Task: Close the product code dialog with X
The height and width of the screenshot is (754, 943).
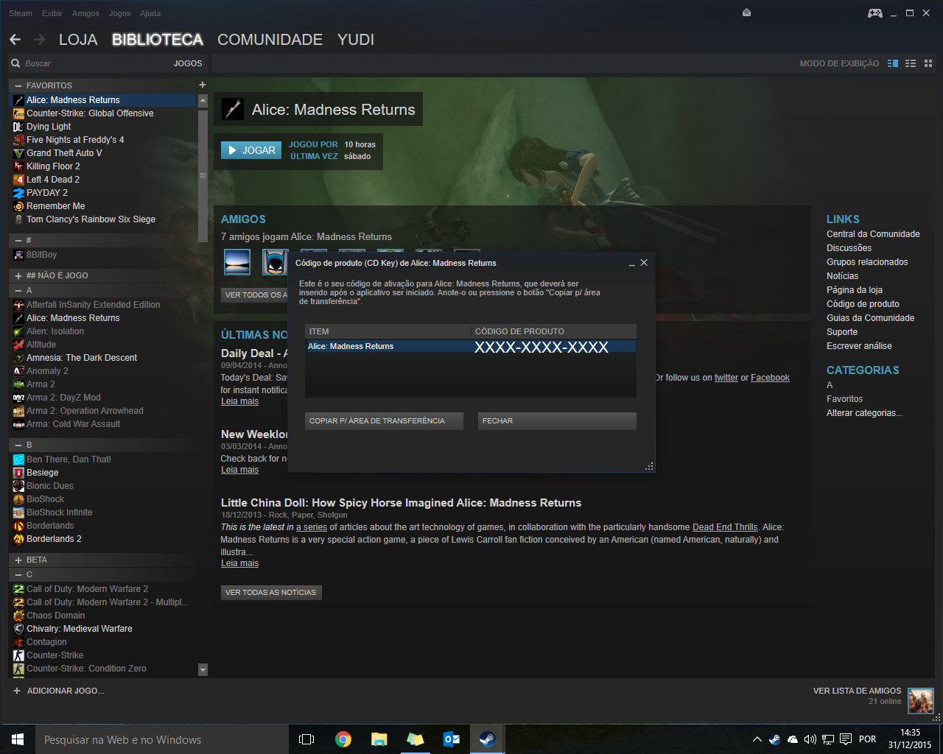Action: tap(644, 262)
